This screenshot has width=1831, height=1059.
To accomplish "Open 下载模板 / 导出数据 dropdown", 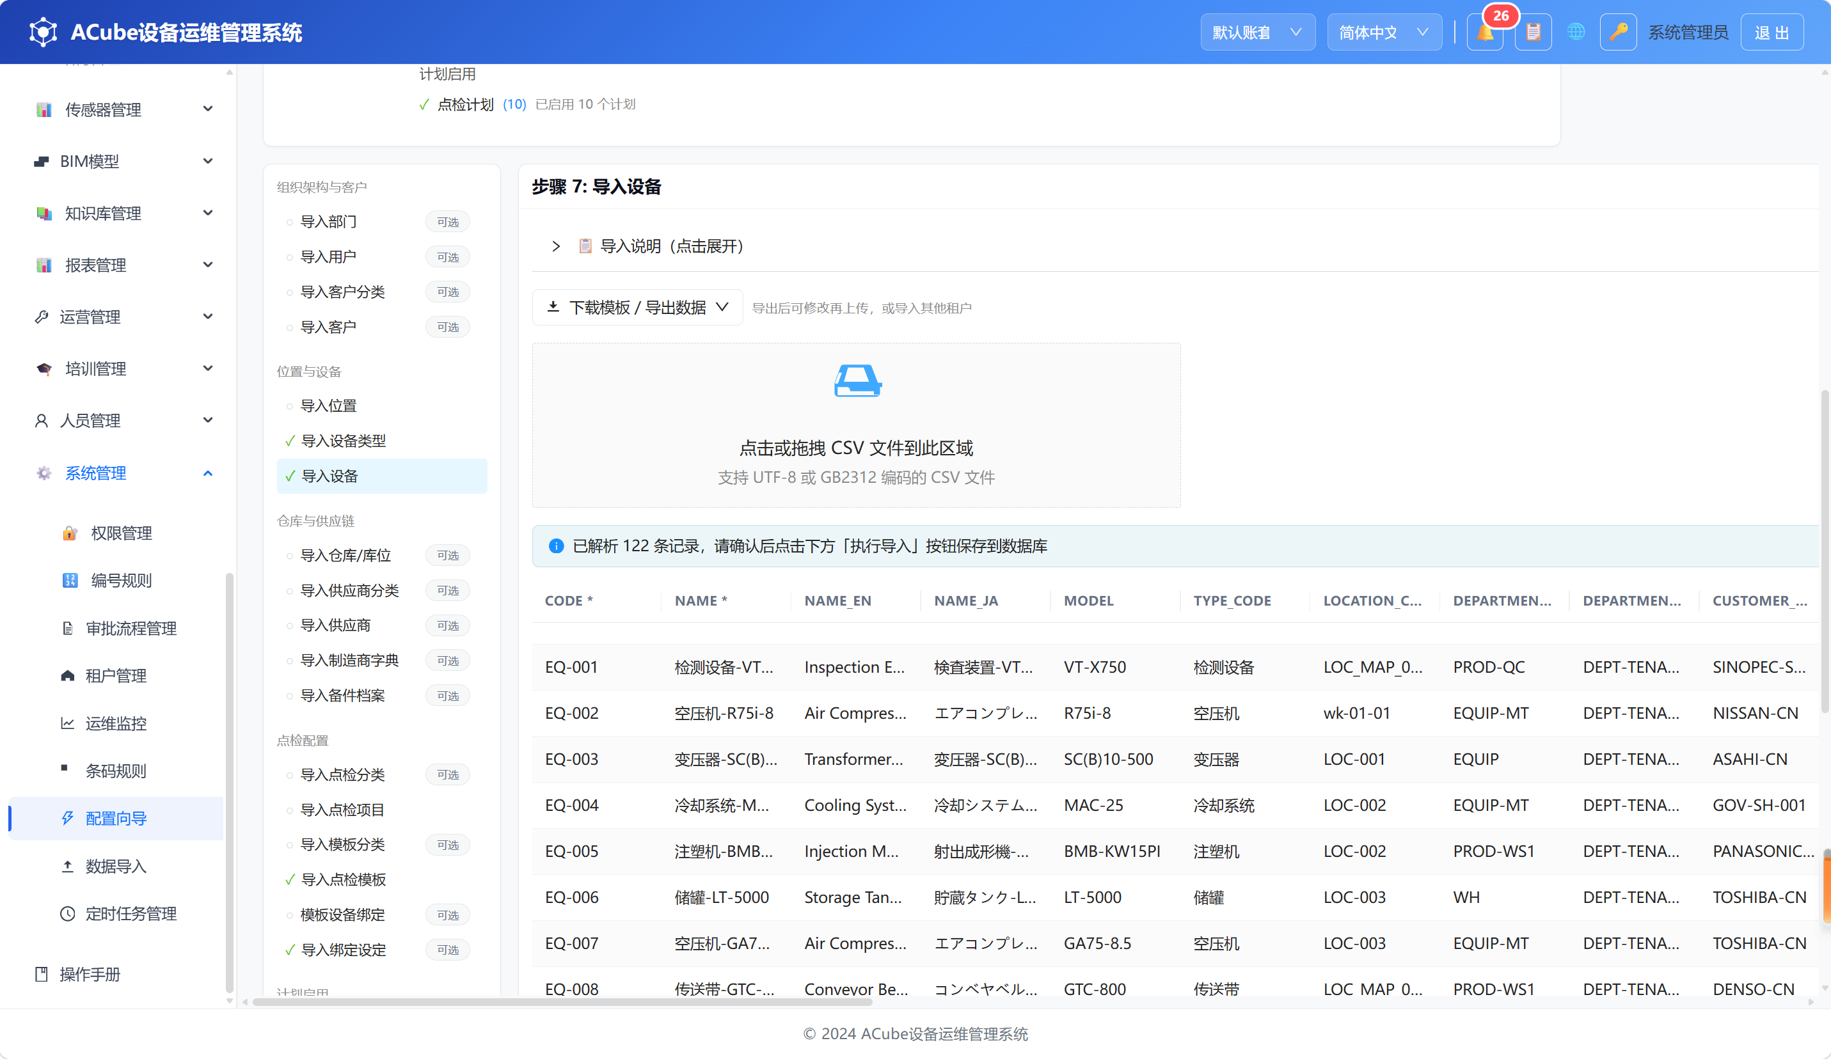I will [637, 307].
